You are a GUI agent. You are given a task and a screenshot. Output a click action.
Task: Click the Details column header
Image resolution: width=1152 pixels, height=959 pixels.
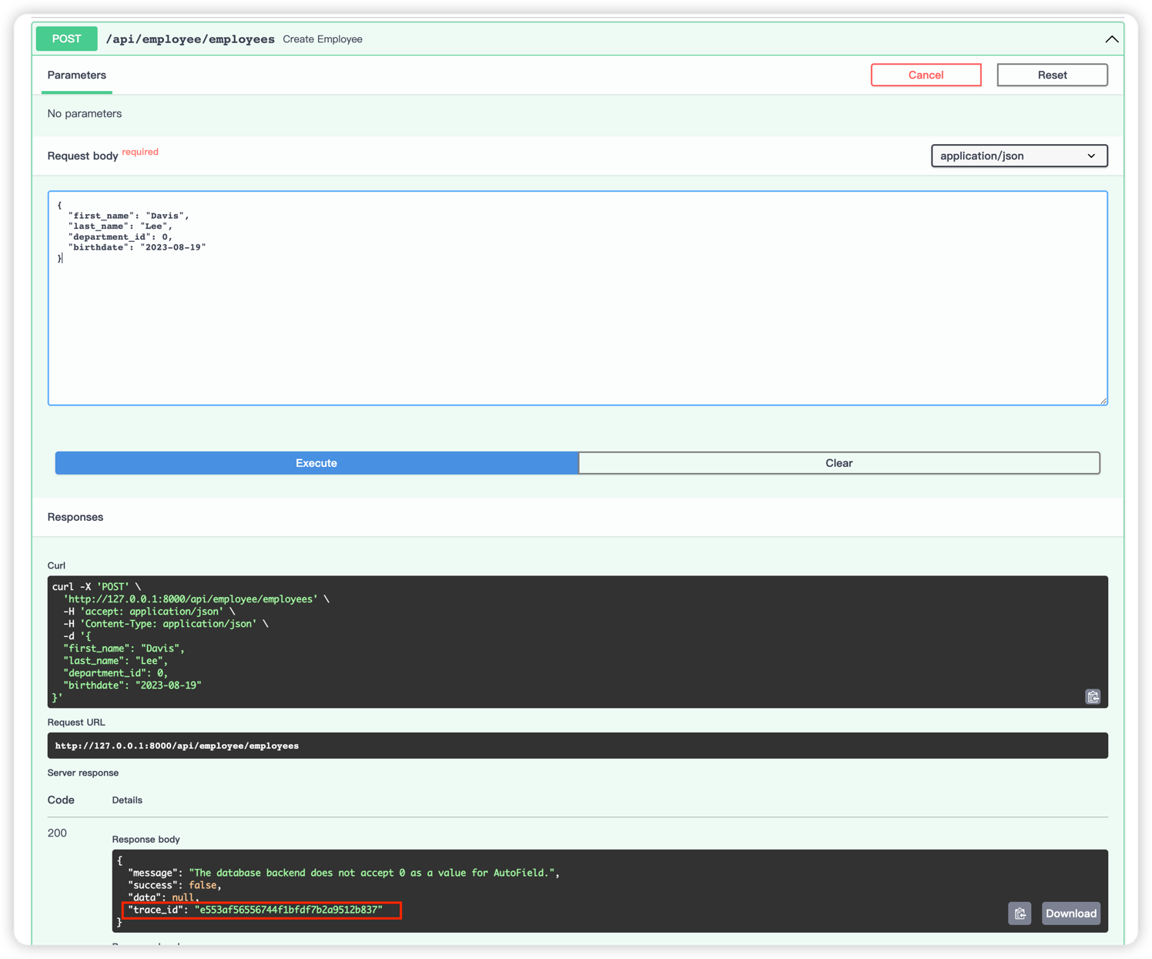tap(127, 800)
